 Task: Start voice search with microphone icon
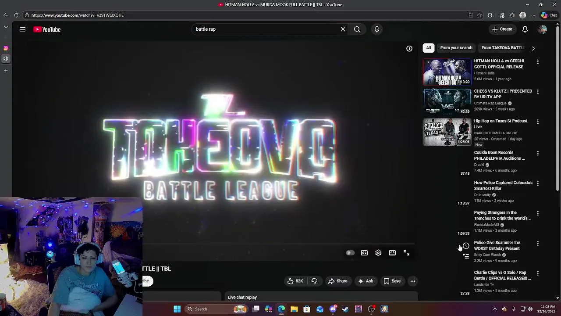(377, 29)
